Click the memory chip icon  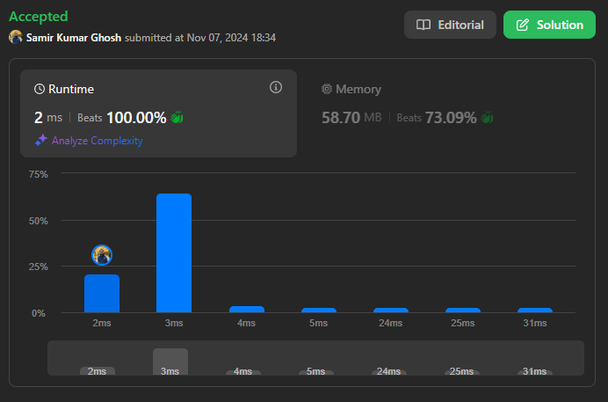click(327, 89)
